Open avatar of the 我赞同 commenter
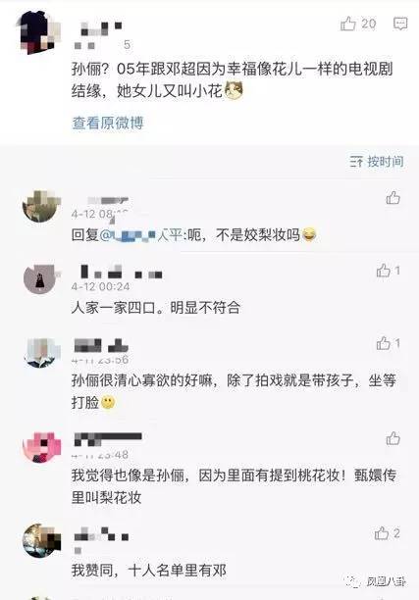Screen dimensions: 419x600 pos(42,540)
